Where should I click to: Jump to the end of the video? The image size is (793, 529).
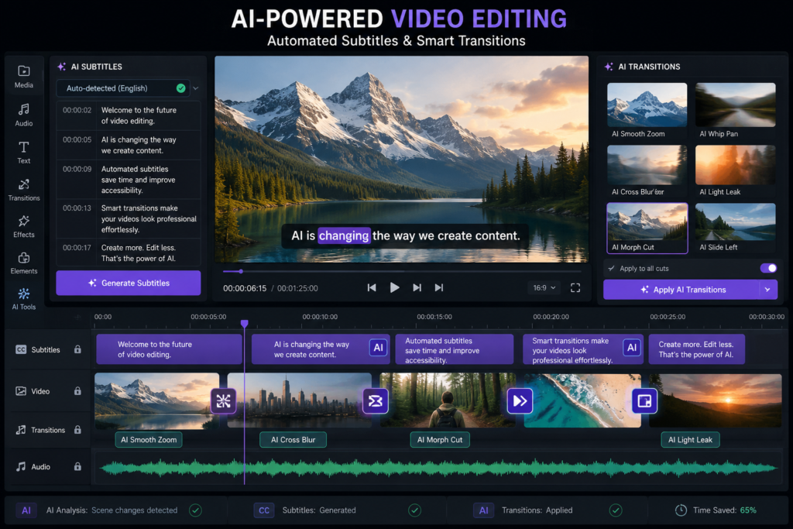tap(439, 288)
